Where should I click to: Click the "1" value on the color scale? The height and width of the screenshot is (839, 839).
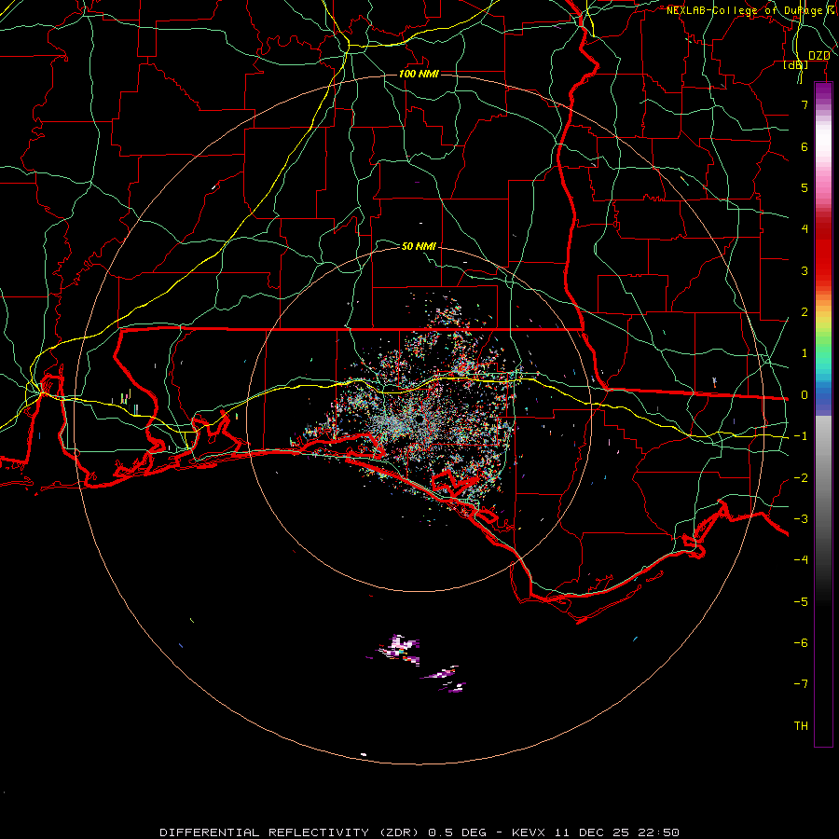click(805, 353)
